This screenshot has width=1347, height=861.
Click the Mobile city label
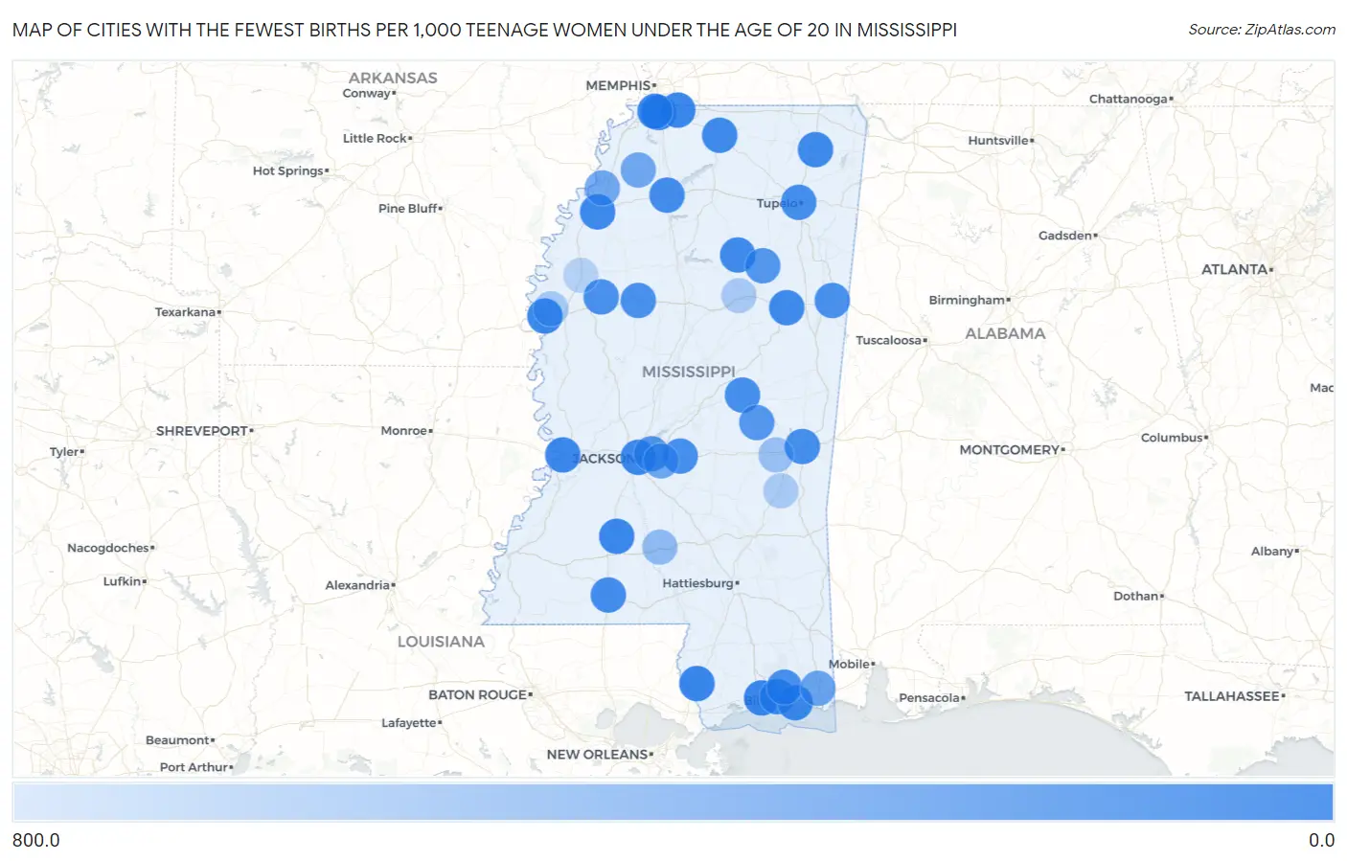849,664
